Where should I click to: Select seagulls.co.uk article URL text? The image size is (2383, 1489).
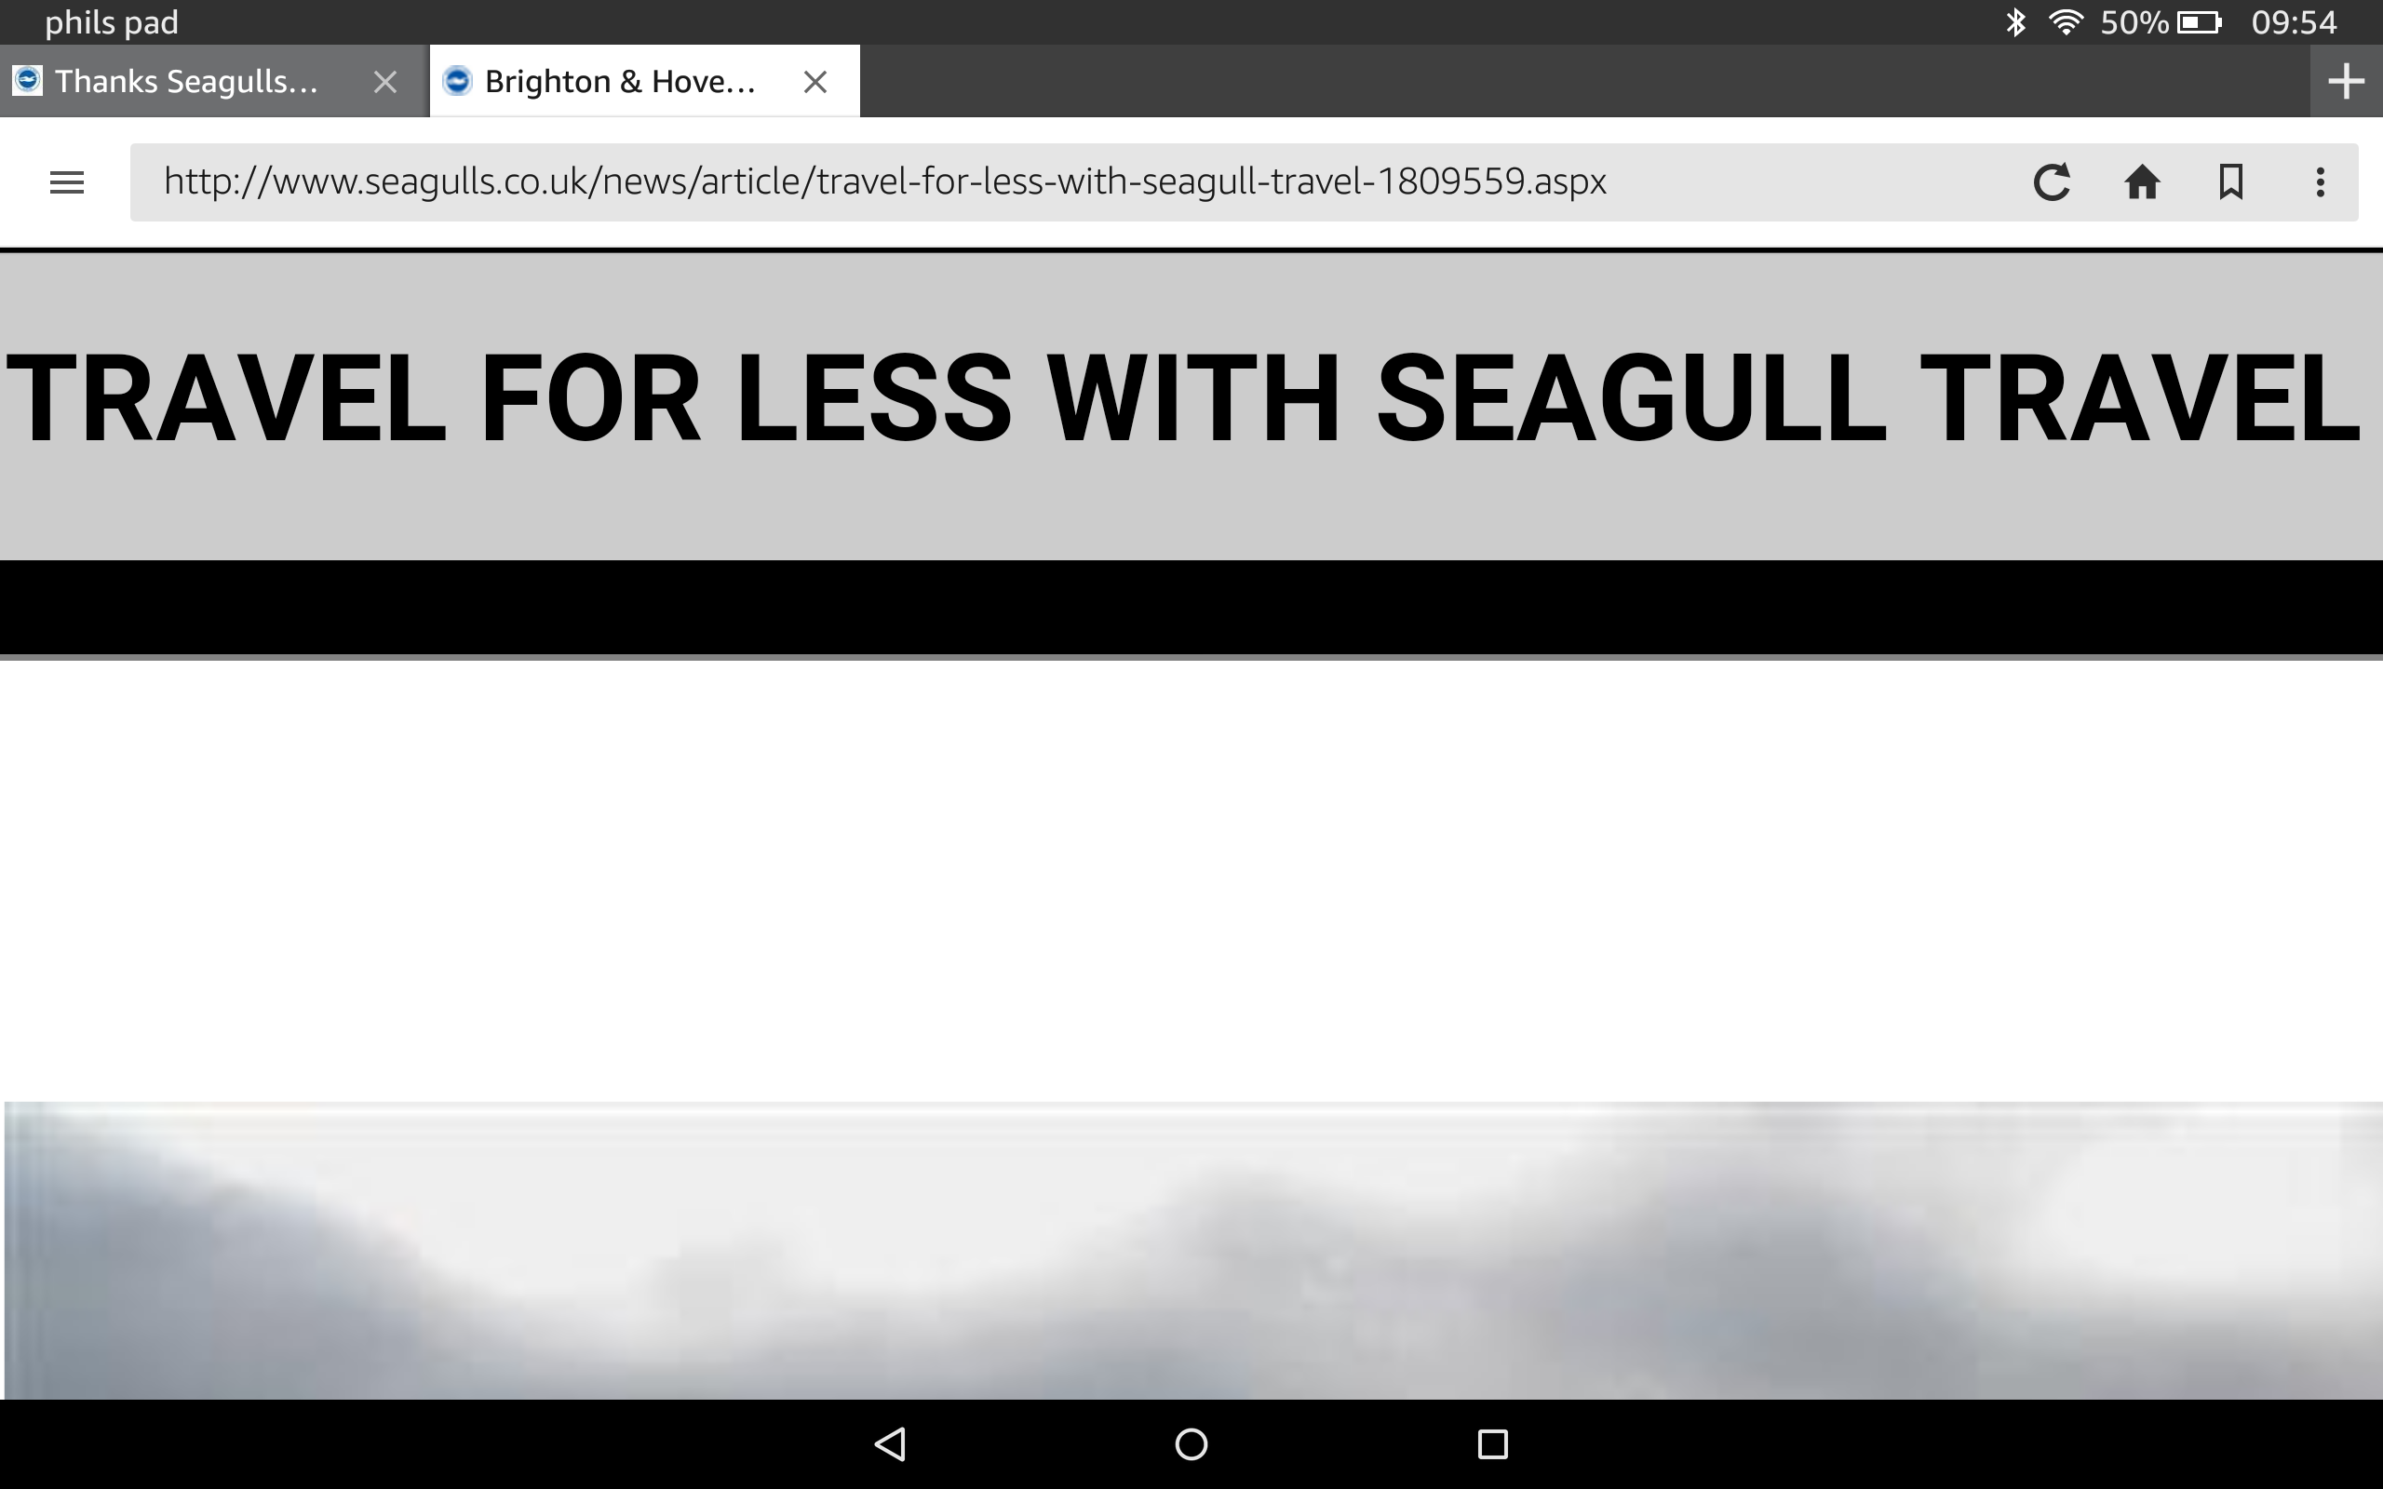point(885,181)
